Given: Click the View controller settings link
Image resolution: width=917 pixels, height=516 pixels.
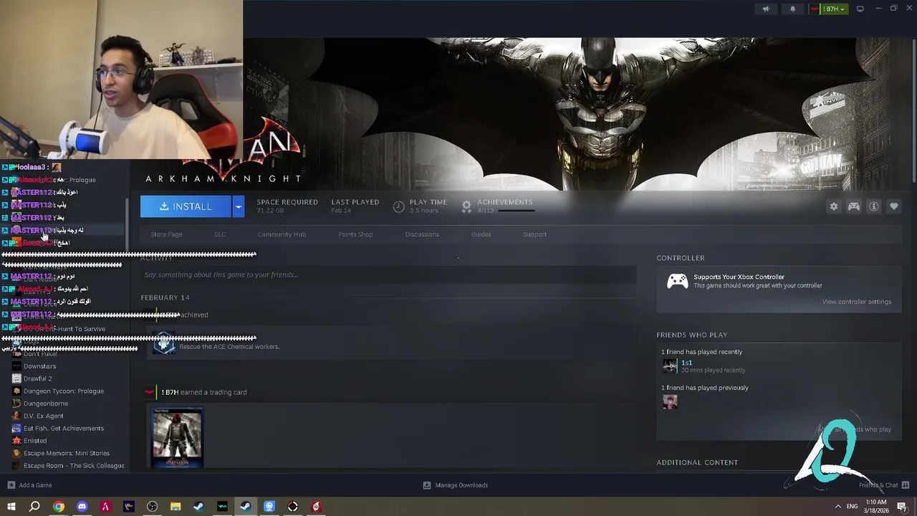Looking at the screenshot, I should [857, 302].
